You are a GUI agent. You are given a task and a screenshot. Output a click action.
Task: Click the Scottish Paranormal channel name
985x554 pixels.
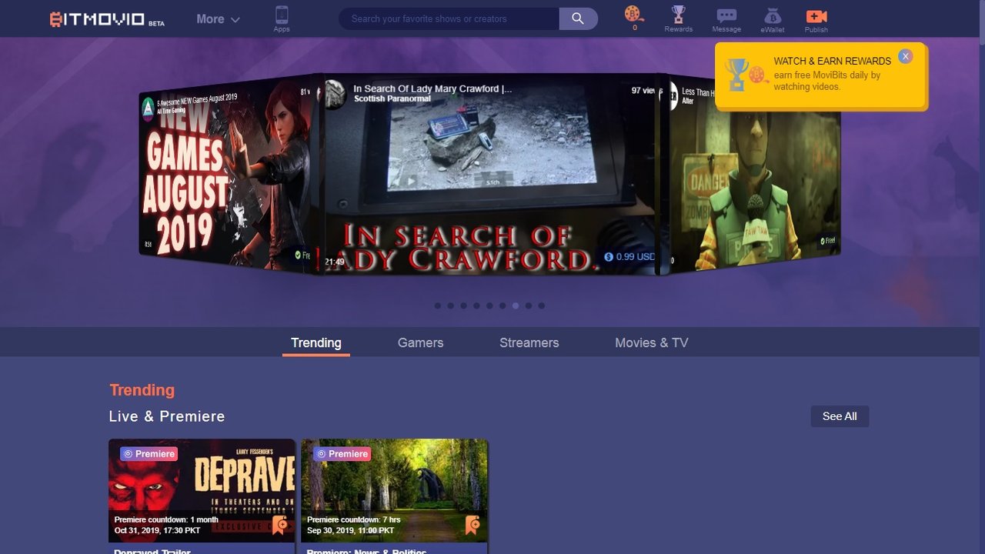pyautogui.click(x=393, y=98)
